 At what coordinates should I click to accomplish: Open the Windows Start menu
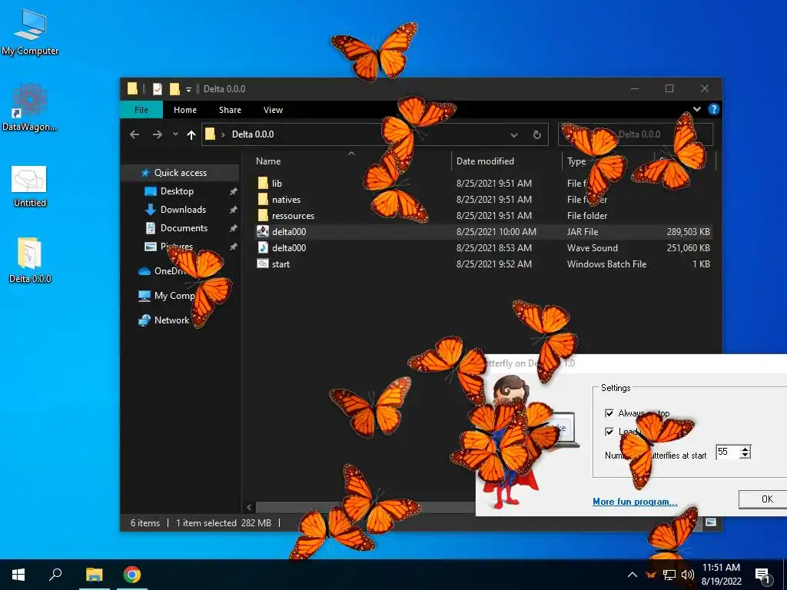coord(18,575)
